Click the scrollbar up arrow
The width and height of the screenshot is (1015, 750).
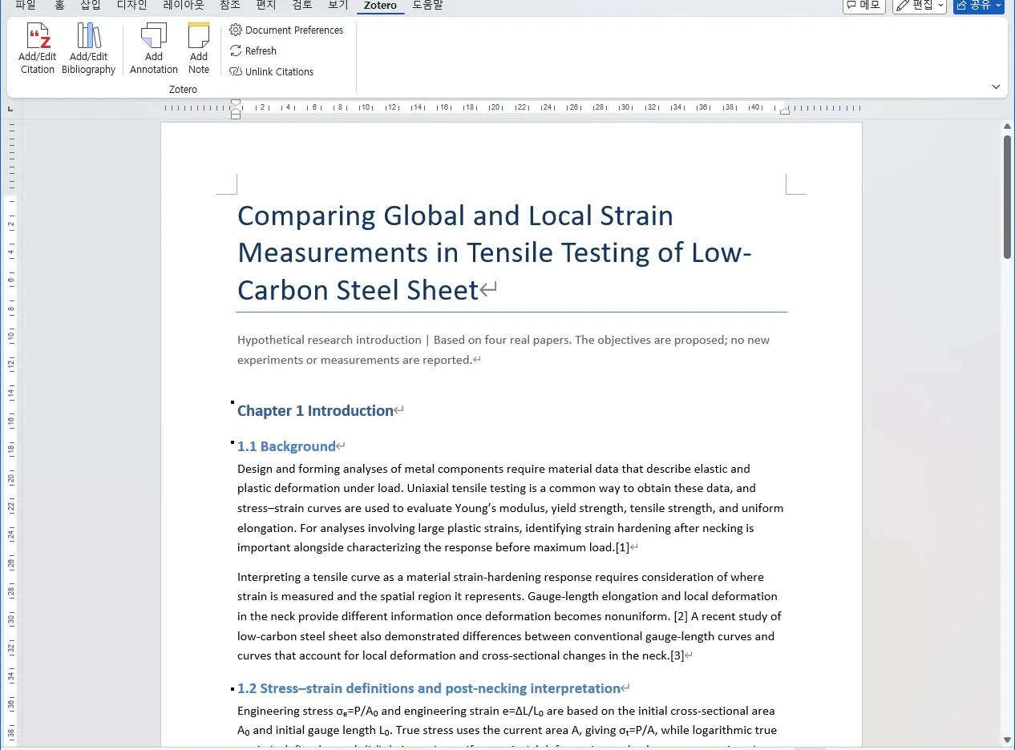click(1007, 127)
